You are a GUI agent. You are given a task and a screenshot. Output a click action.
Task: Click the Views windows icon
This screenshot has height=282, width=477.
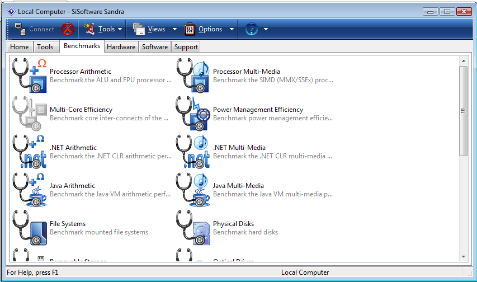click(x=139, y=29)
